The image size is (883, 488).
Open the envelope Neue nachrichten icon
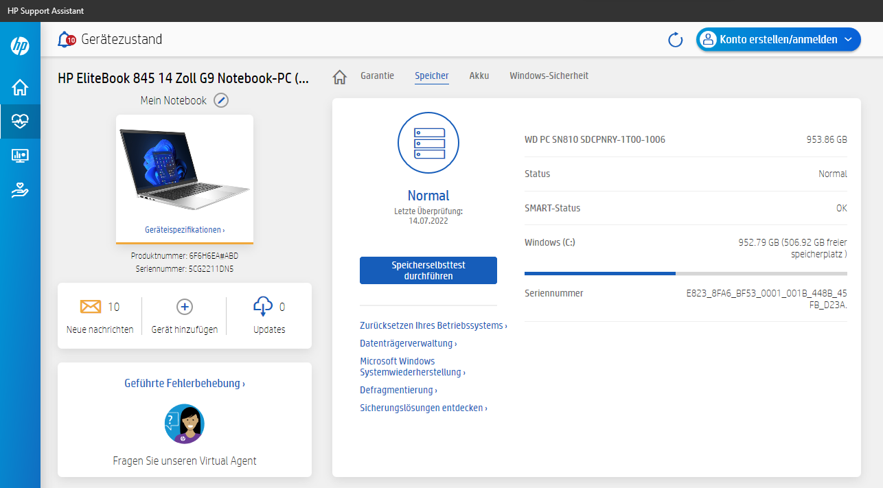click(x=91, y=307)
